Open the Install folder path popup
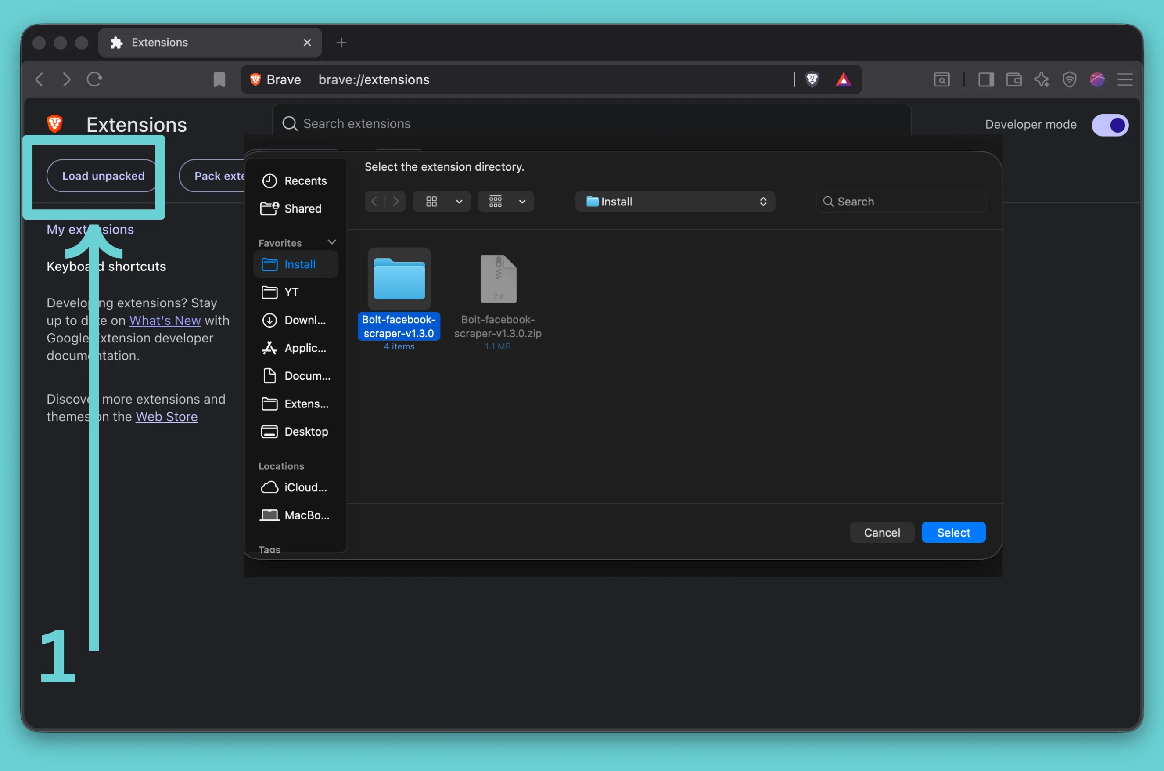 click(675, 202)
